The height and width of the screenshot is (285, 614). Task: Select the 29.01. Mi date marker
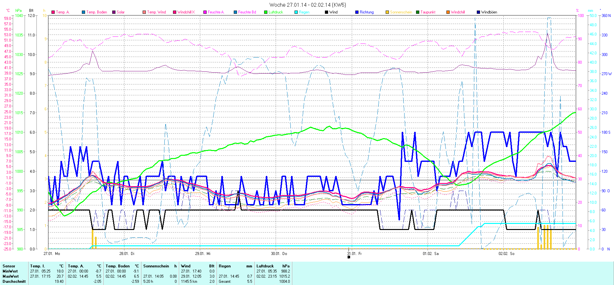203,253
